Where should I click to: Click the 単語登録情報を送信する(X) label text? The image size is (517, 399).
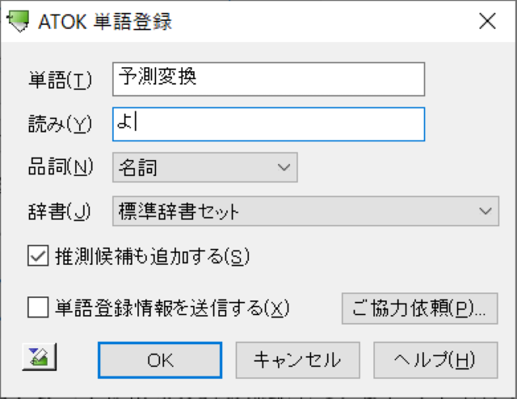(172, 308)
